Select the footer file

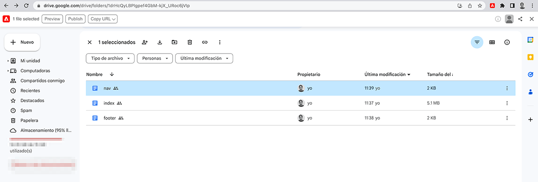tap(300, 118)
